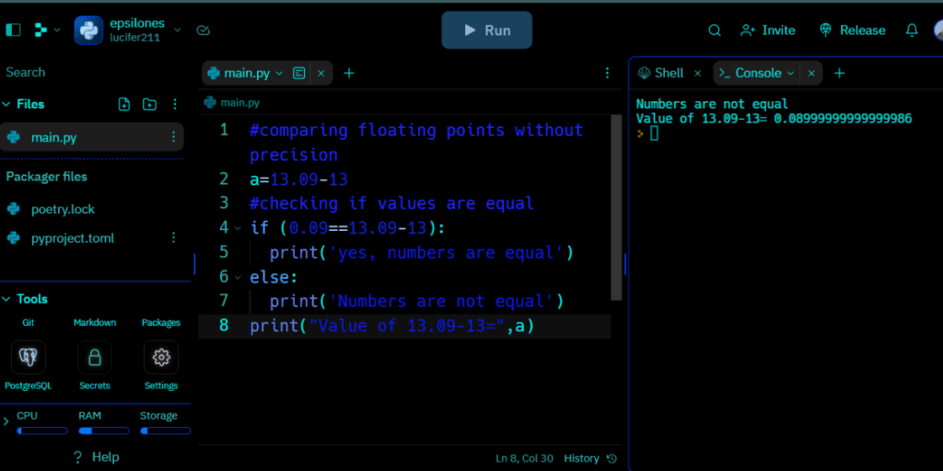This screenshot has width=943, height=471.
Task: Open the Release option
Action: point(852,30)
